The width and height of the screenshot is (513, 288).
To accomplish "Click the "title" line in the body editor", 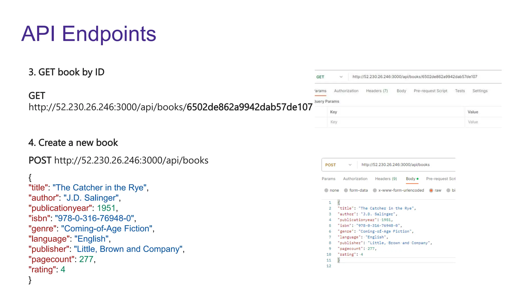I will click(x=376, y=208).
